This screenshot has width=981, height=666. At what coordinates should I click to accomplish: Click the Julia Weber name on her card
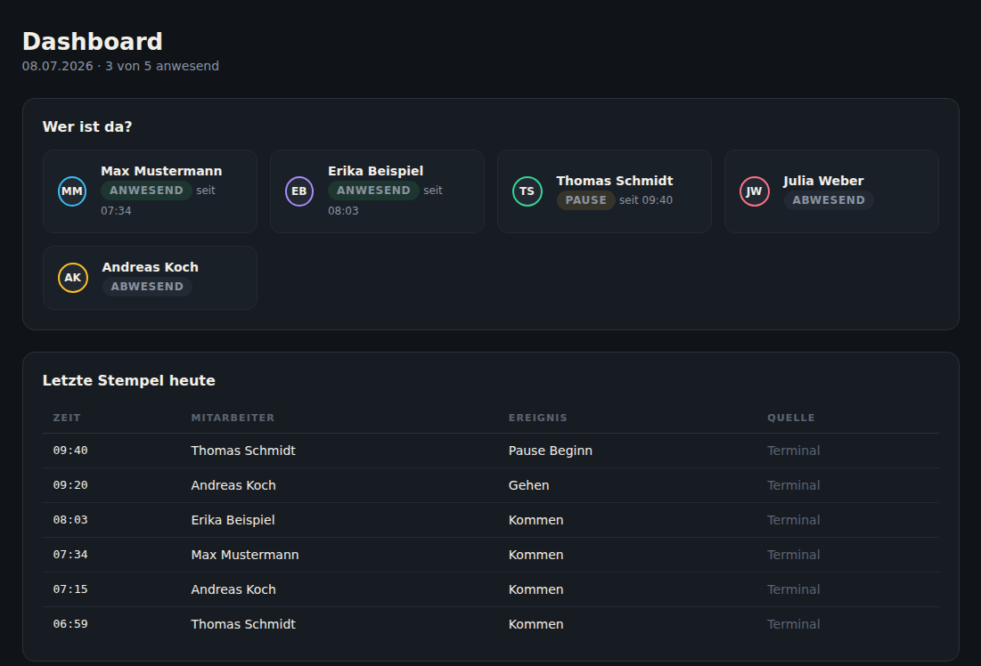[823, 181]
